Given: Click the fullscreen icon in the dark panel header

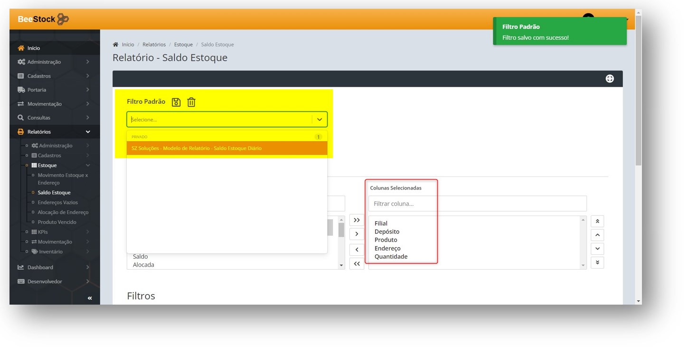Looking at the screenshot, I should click(610, 79).
